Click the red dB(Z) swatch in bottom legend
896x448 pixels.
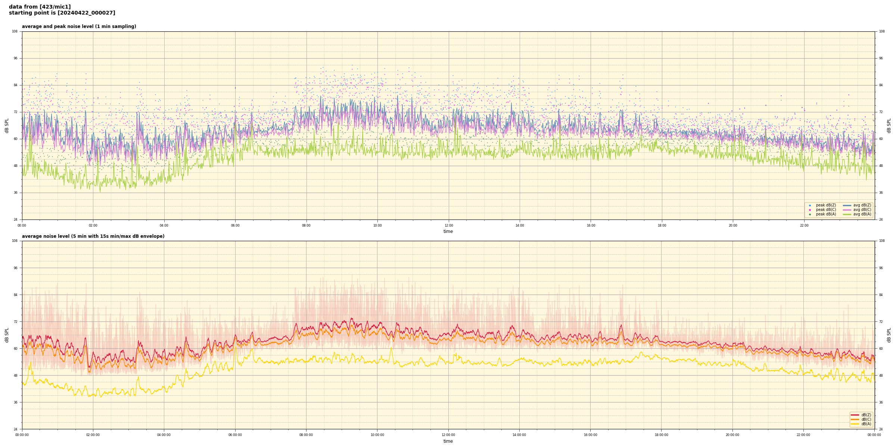(855, 415)
